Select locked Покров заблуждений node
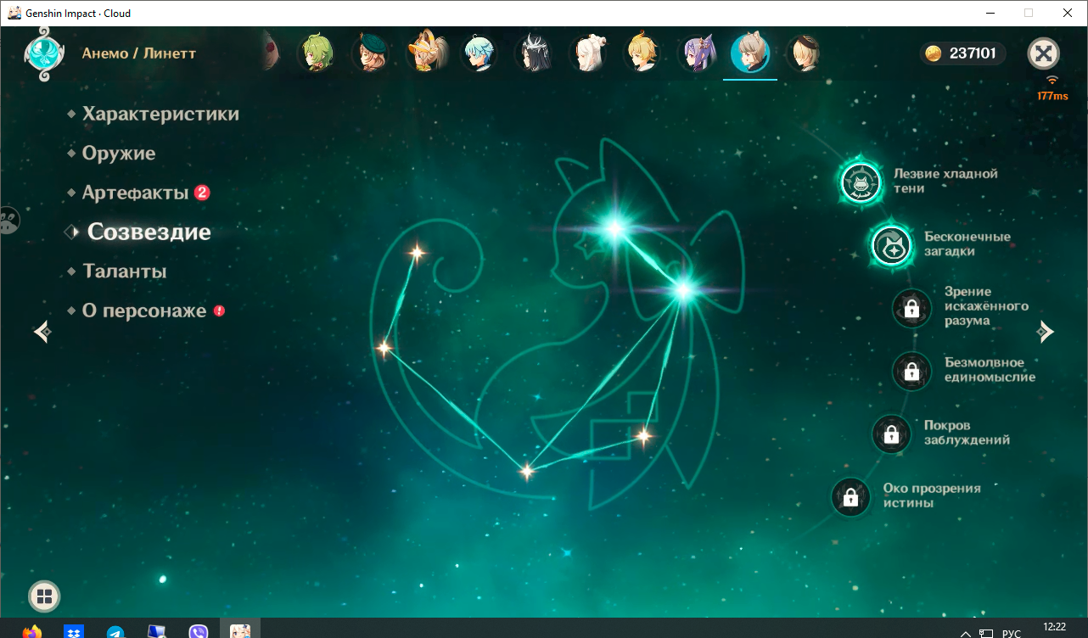Image resolution: width=1088 pixels, height=638 pixels. tap(892, 434)
